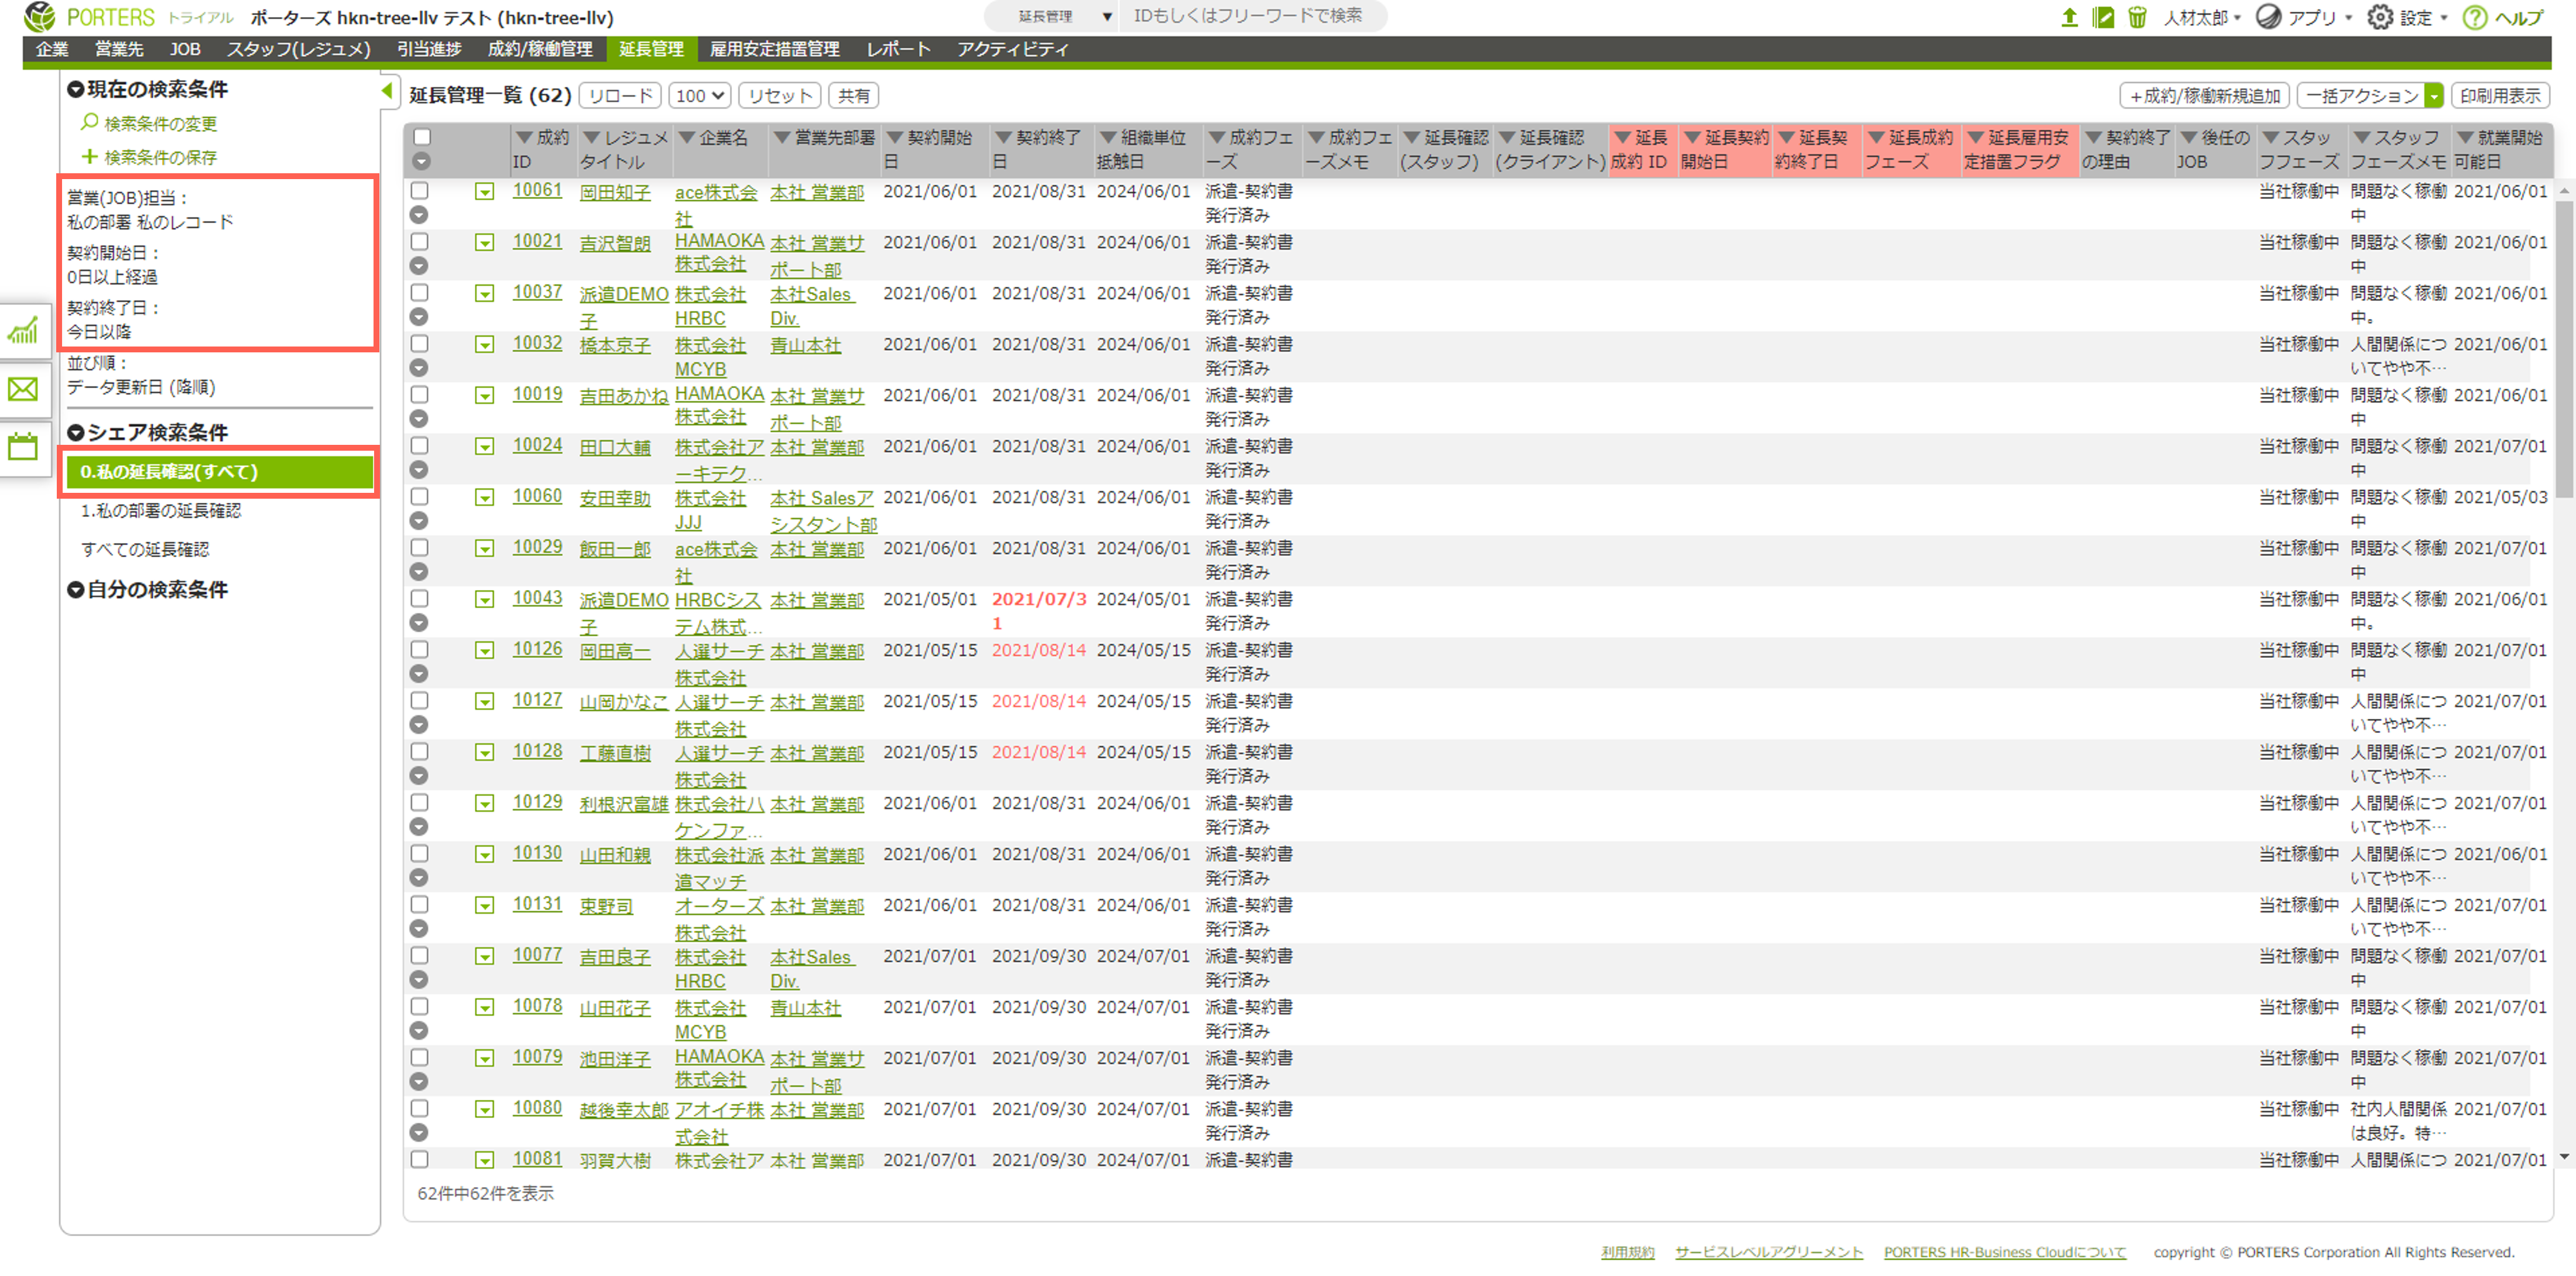Image resolution: width=2576 pixels, height=1276 pixels.
Task: Open row 10021 action dropdown arrow
Action: coord(484,242)
